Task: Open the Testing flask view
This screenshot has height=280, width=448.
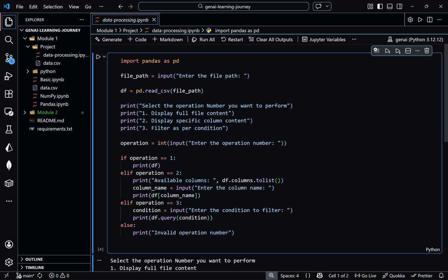Action: point(9,130)
